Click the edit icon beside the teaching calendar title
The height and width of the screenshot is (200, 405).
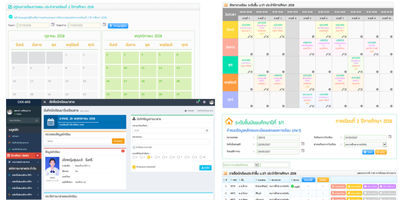click(10, 7)
